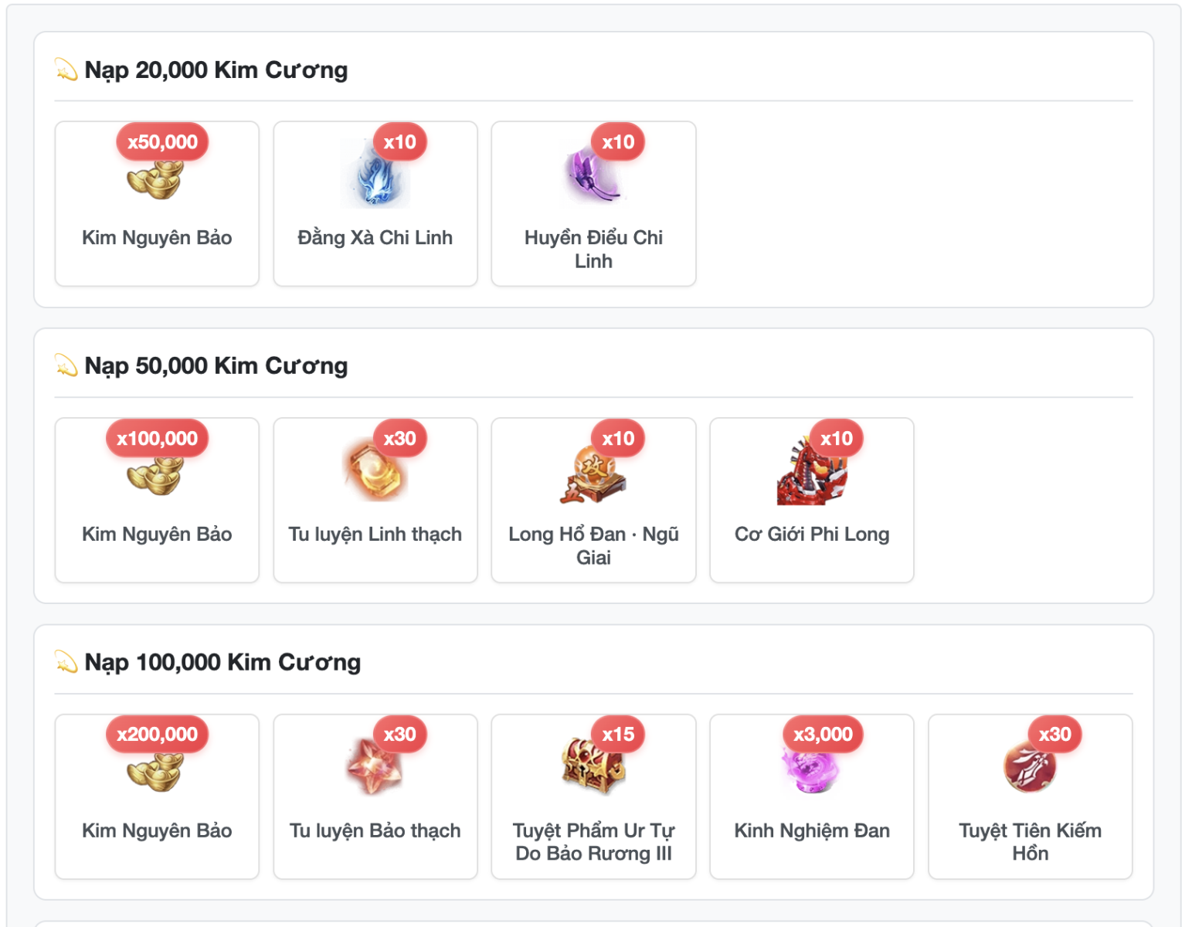Click the Huyền Điểu Chi Linh purple bird icon
Screen dimensions: 1192x927
pos(593,175)
